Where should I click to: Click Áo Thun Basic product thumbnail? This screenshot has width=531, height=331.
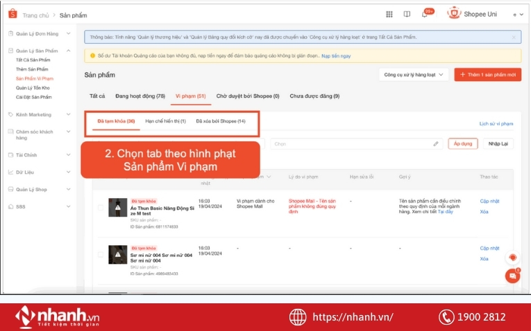point(117,207)
